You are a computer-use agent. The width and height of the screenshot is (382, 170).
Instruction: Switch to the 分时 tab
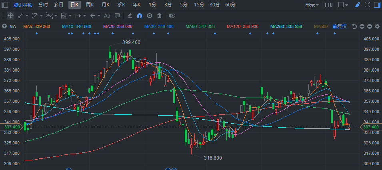tap(43, 5)
